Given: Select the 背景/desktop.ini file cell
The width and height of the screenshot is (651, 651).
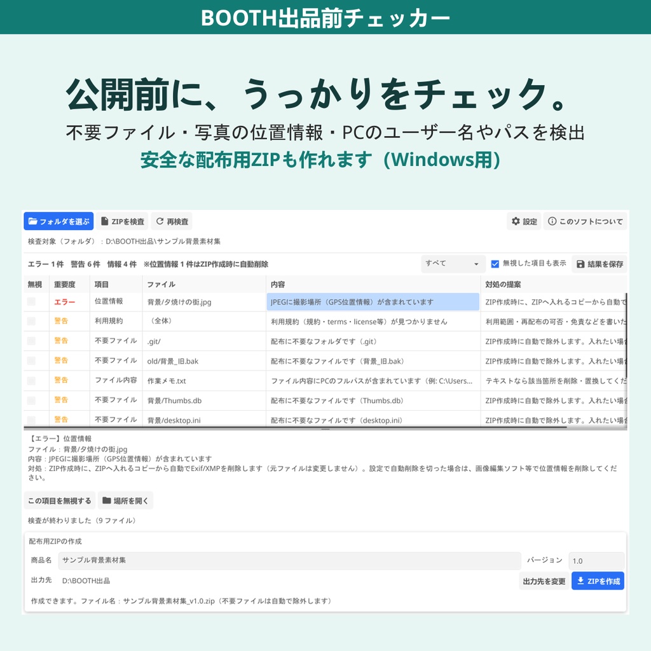Looking at the screenshot, I should point(204,420).
